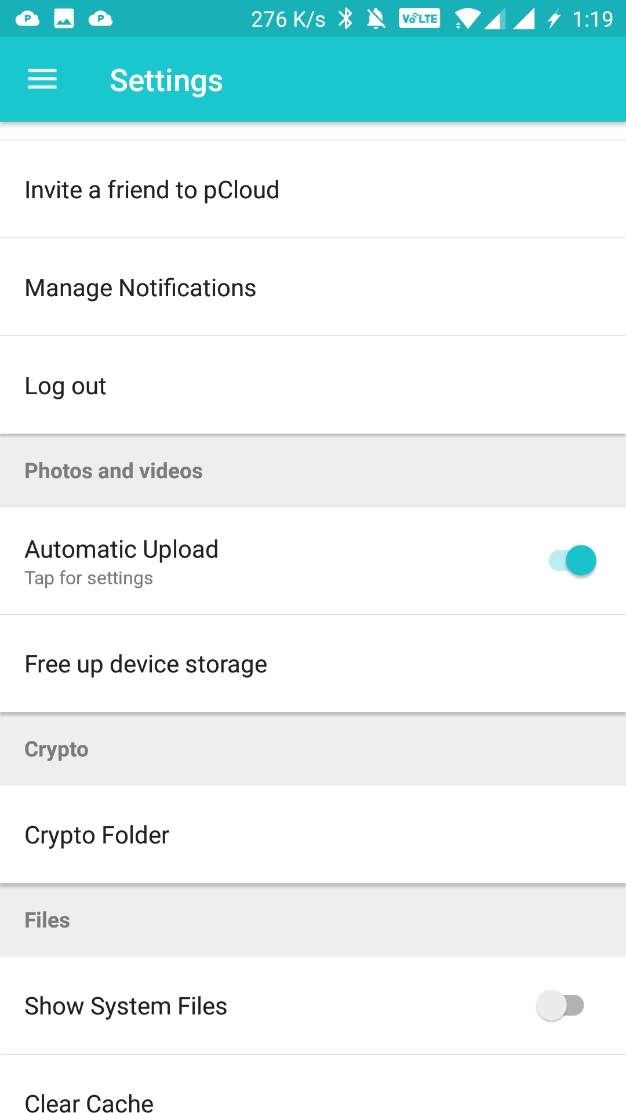
Task: Open the Crypto Folder option
Action: pyautogui.click(x=97, y=835)
